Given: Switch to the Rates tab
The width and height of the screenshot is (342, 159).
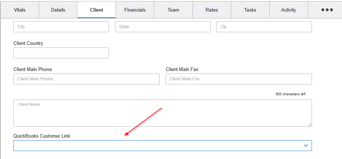Looking at the screenshot, I should (212, 10).
